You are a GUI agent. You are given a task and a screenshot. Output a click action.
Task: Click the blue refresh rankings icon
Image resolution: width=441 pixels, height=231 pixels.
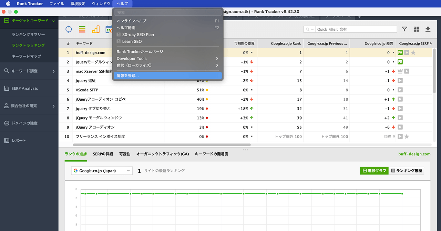coord(69,29)
